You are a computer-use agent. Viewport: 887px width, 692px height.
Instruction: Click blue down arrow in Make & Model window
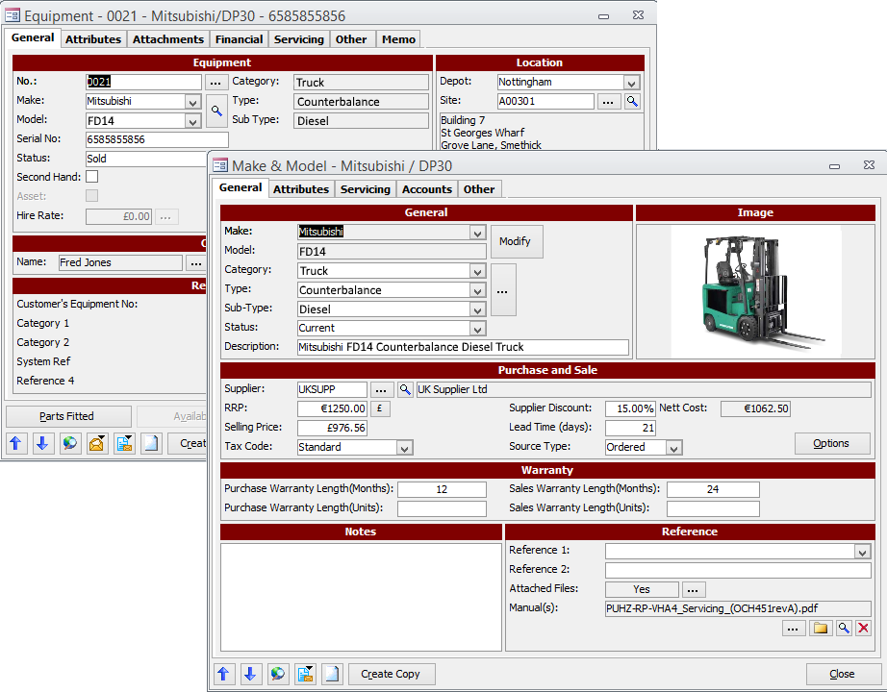250,674
